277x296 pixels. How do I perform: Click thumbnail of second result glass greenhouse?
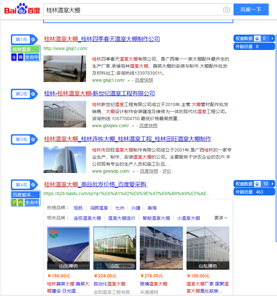(65, 114)
